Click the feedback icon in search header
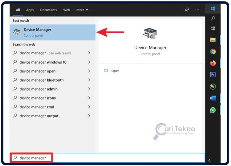Image resolution: width=231 pixels, height=166 pixels. point(187,10)
